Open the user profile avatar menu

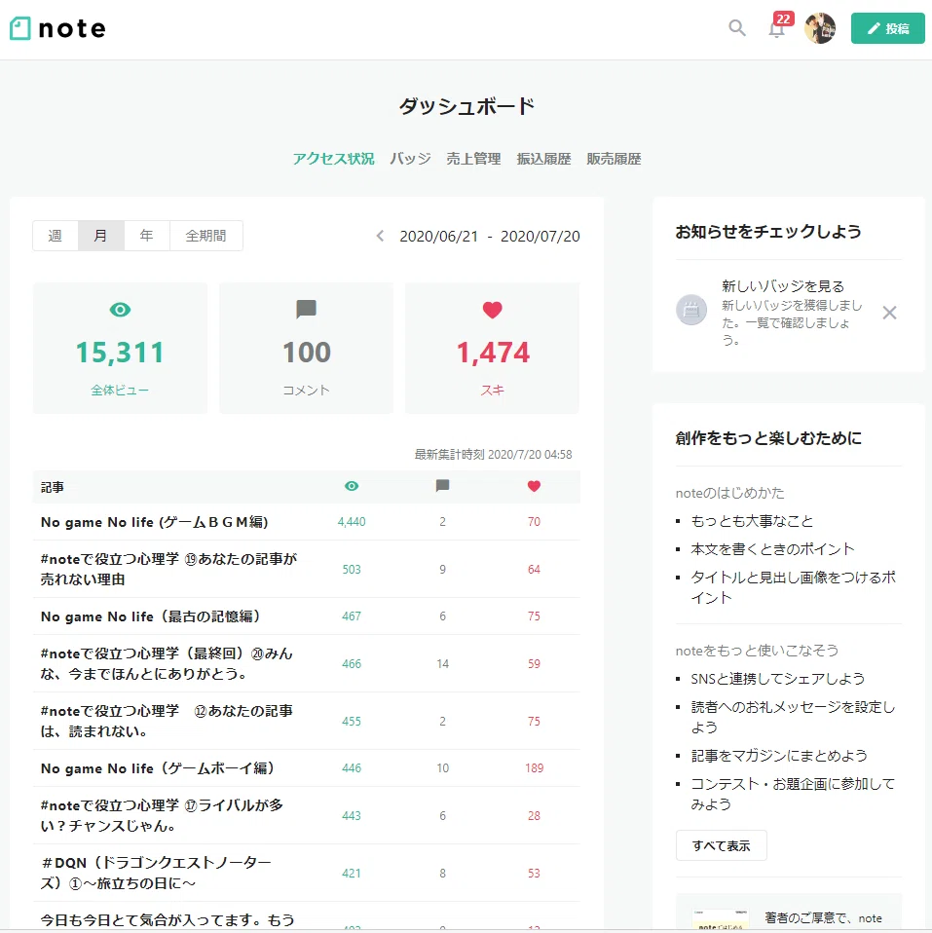click(820, 28)
